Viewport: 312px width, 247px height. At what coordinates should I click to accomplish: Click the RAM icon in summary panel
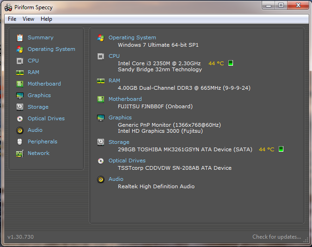click(x=101, y=81)
